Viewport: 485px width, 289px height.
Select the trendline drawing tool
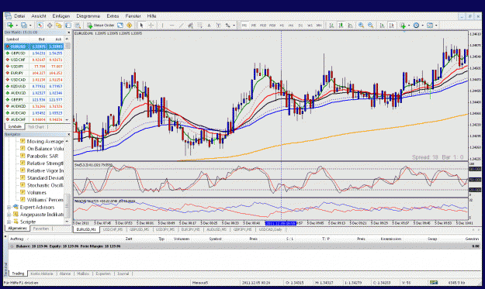[x=182, y=26]
